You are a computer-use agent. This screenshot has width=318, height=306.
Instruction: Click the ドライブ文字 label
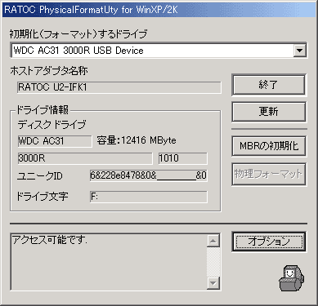point(43,197)
